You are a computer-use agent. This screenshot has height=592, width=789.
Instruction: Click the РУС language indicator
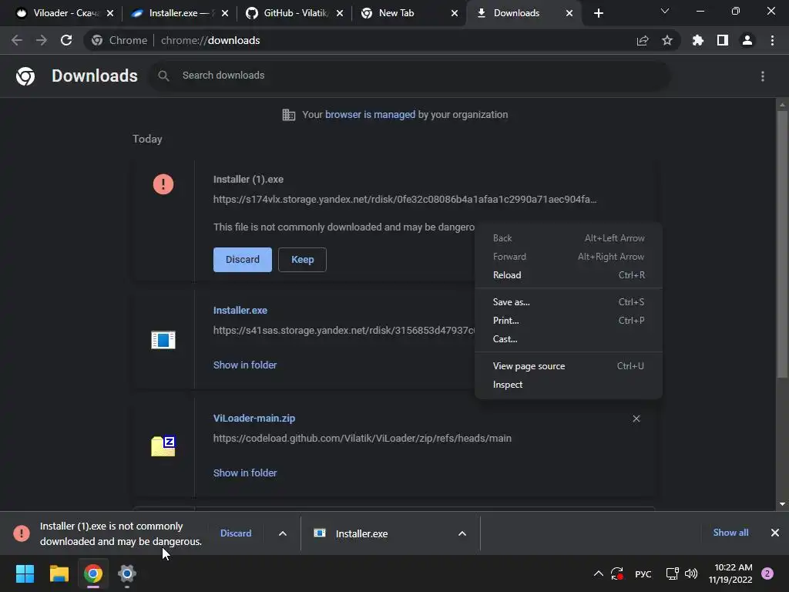tap(643, 573)
